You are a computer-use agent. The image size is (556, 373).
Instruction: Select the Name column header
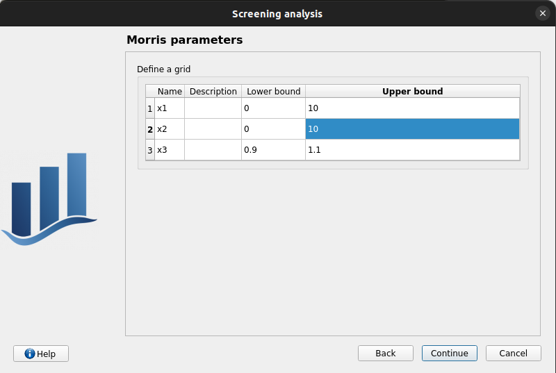point(170,91)
